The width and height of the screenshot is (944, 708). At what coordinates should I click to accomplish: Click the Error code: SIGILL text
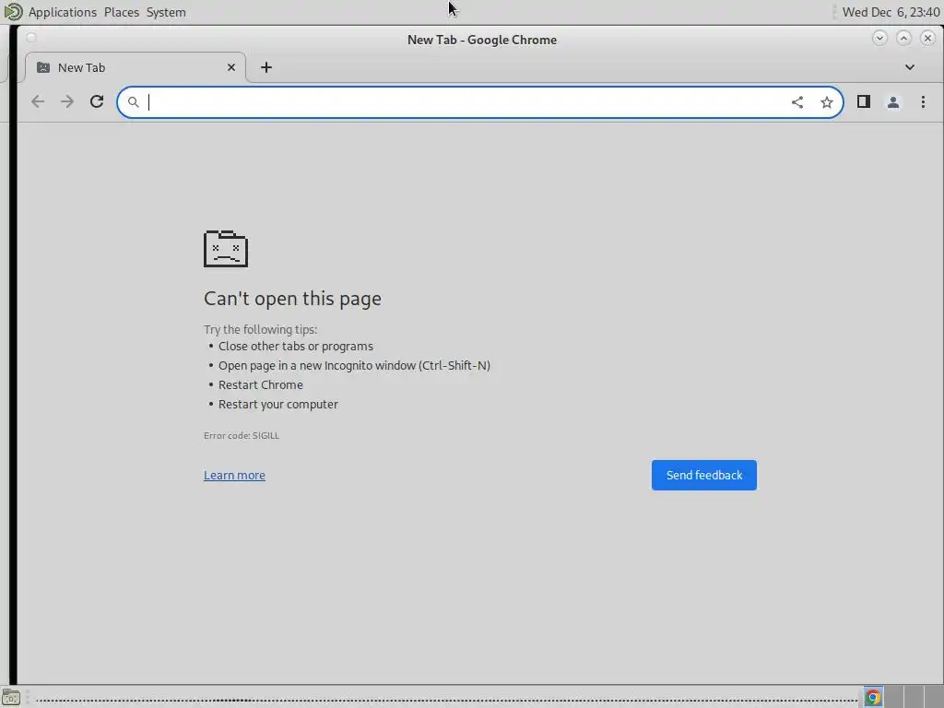(242, 435)
